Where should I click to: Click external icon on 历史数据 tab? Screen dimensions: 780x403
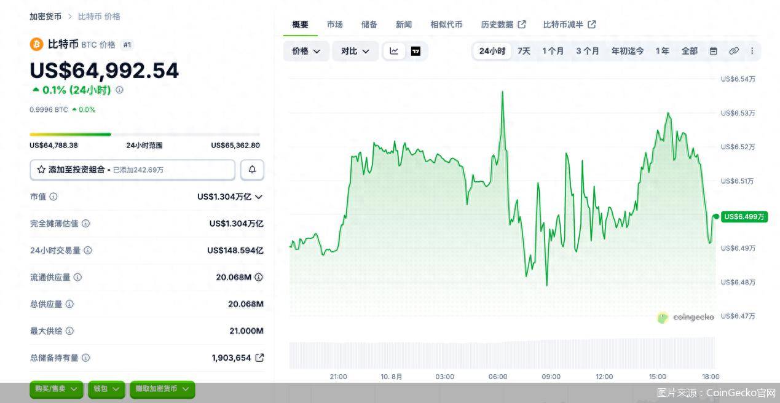click(522, 25)
